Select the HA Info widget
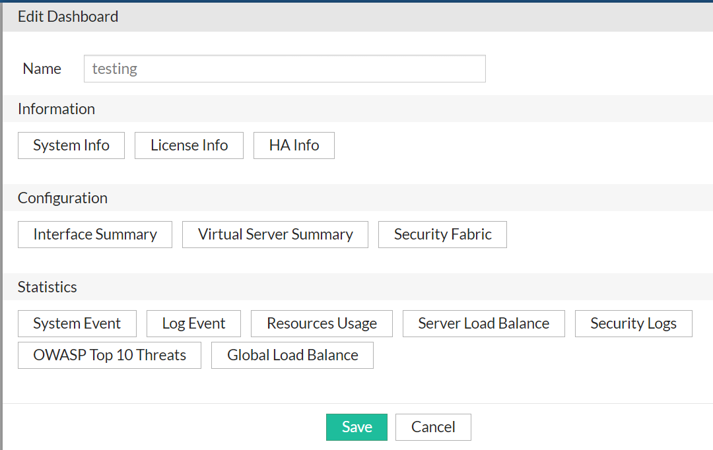 coord(294,145)
